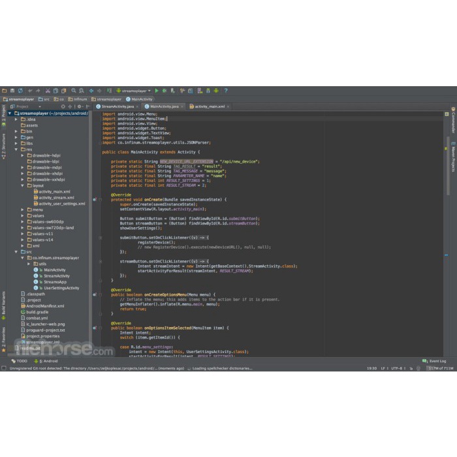Open project with the folder toolbar icon
Image resolution: width=457 pixels, height=457 pixels.
[x=5, y=91]
